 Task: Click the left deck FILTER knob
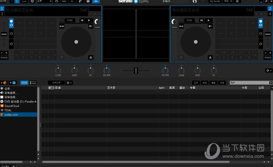tap(106, 71)
